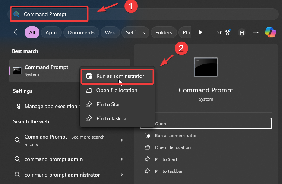Viewport: 282px width, 184px height.
Task: Select the Settings filter tab
Action: click(x=135, y=32)
